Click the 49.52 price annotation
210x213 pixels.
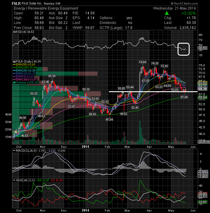(x=124, y=114)
